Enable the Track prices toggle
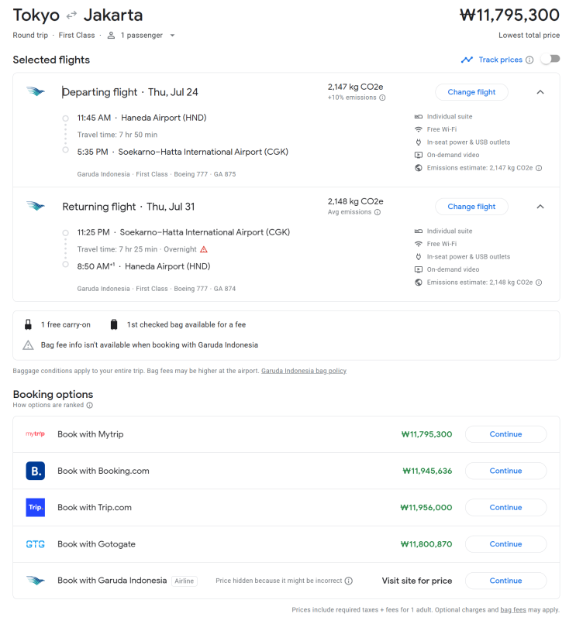 click(550, 60)
